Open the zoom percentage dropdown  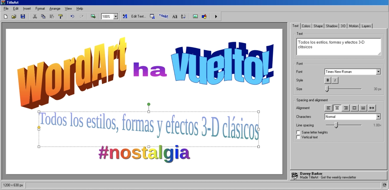click(x=116, y=16)
